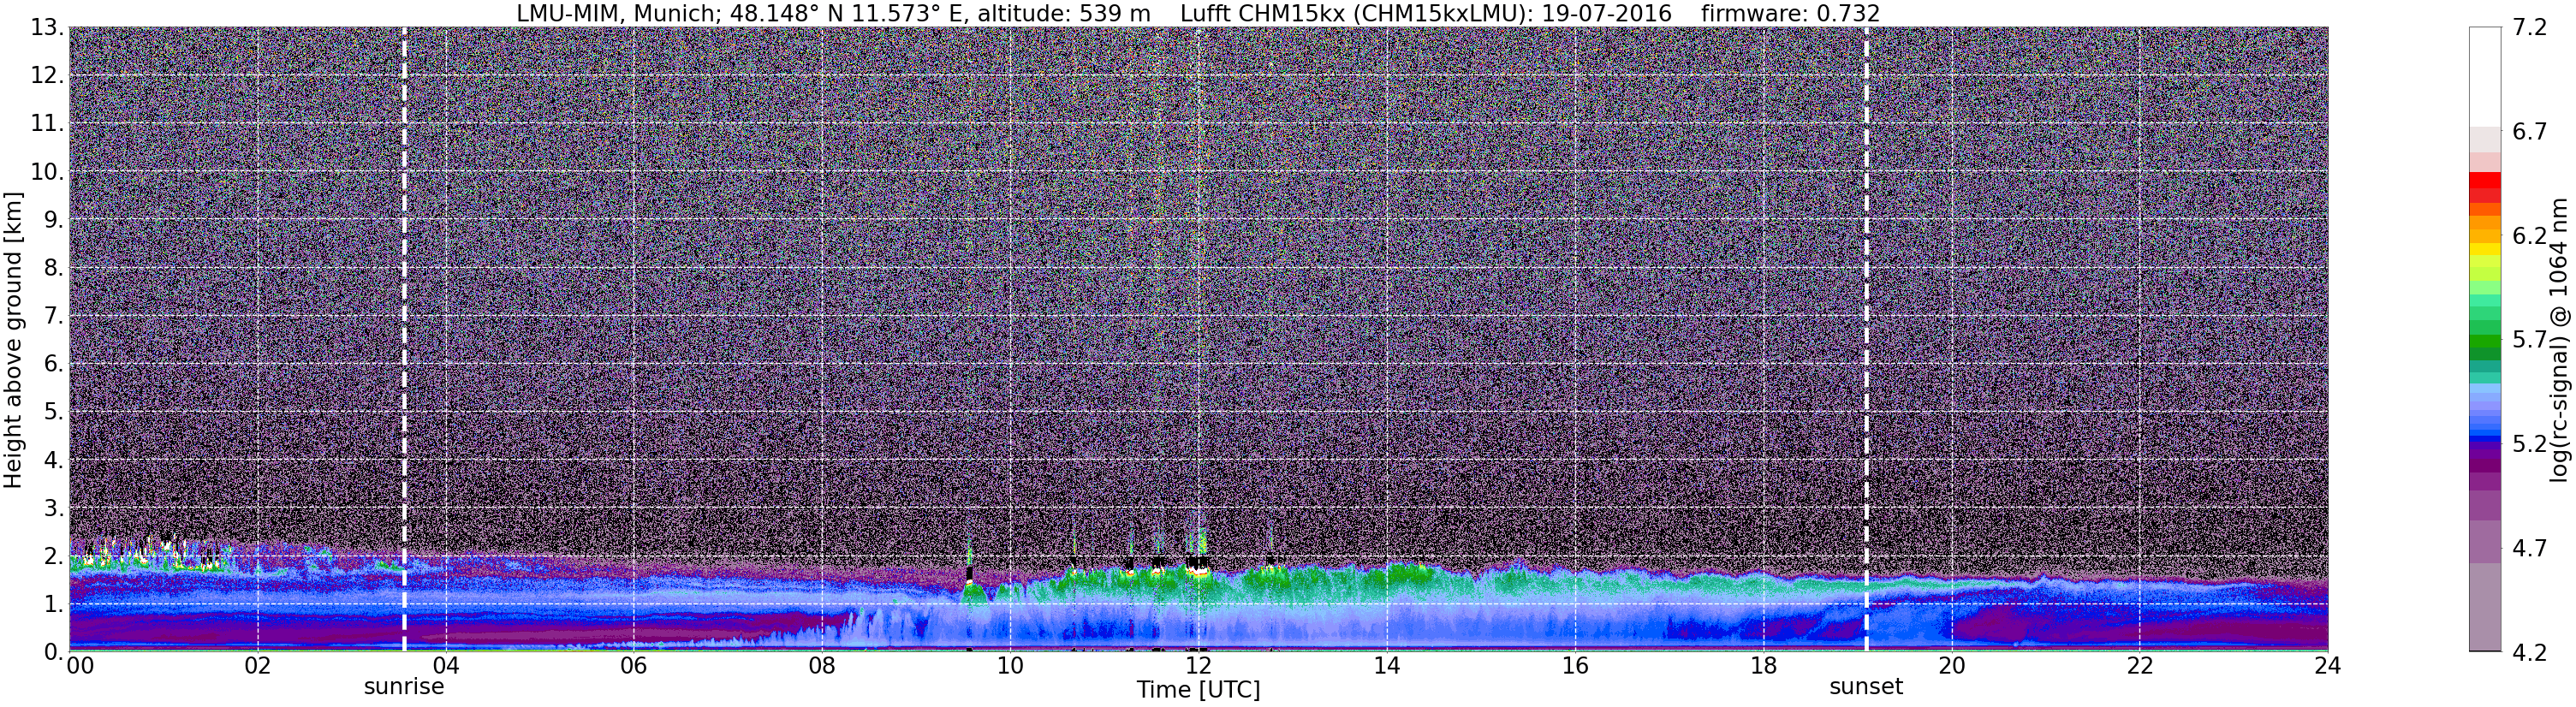Image resolution: width=2576 pixels, height=707 pixels.
Task: Click the '5.' height axis tick label
Action: pyautogui.click(x=54, y=411)
